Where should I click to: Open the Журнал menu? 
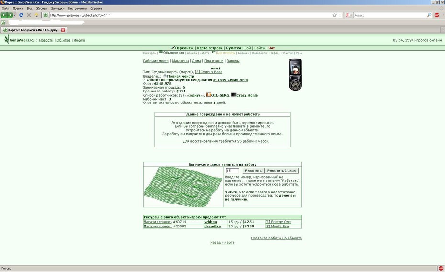pos(42,8)
